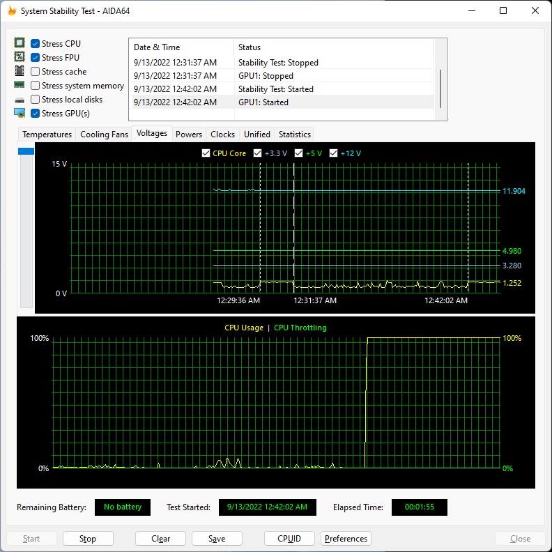Click the CPU chip icon beside Stress CPU
The width and height of the screenshot is (552, 552).
(x=20, y=43)
